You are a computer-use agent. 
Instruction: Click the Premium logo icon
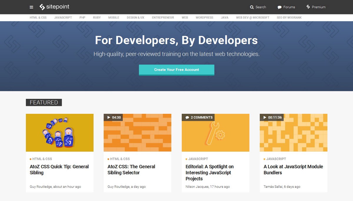tap(308, 7)
